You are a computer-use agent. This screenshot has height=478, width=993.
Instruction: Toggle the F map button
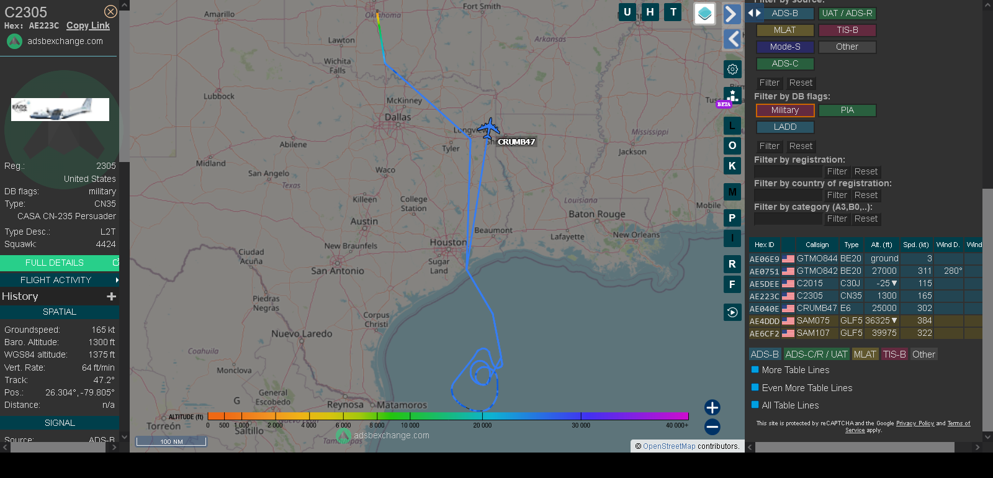[x=732, y=284]
